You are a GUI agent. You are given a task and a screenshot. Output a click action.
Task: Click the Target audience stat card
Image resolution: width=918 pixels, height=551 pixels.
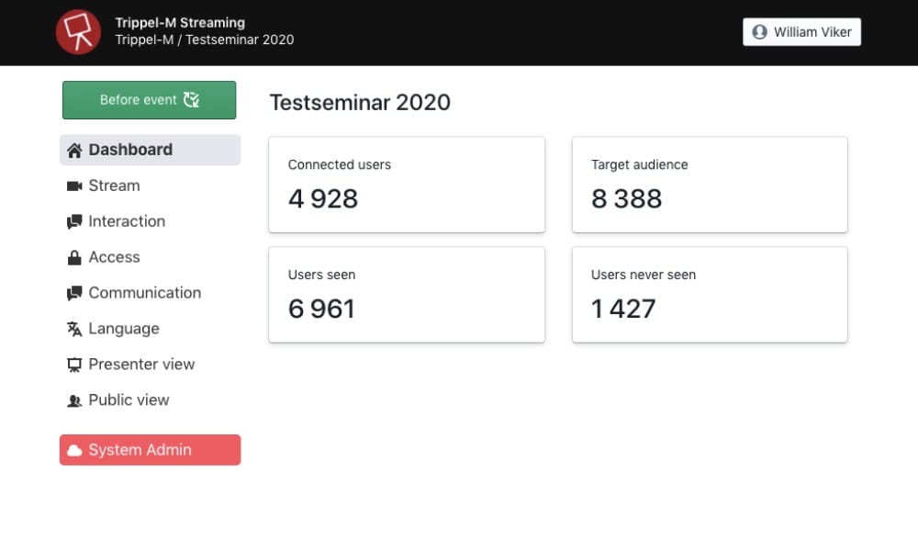point(709,185)
